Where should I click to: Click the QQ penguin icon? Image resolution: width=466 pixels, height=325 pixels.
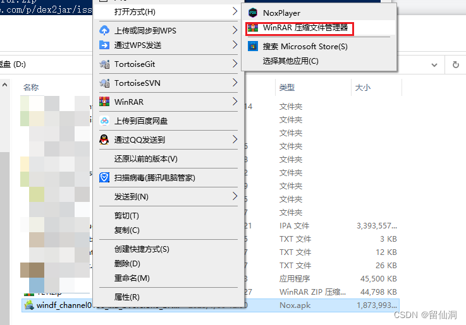pyautogui.click(x=104, y=139)
